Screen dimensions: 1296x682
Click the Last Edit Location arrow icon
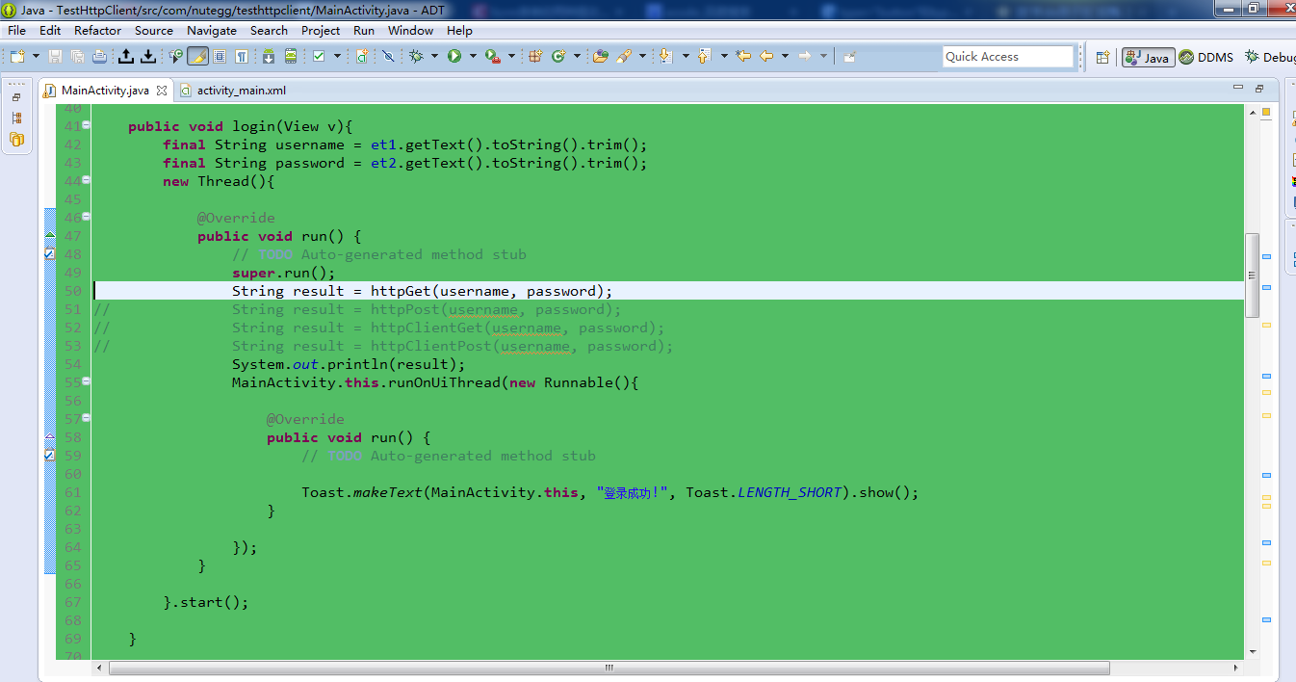pos(743,57)
